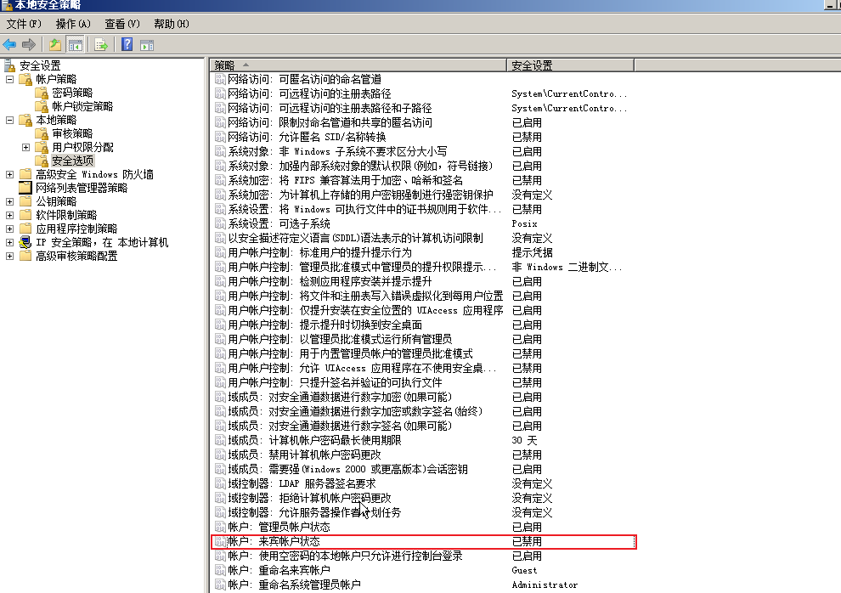The height and width of the screenshot is (593, 841).
Task: Collapse the 帐户策略 tree node
Action: [x=9, y=79]
